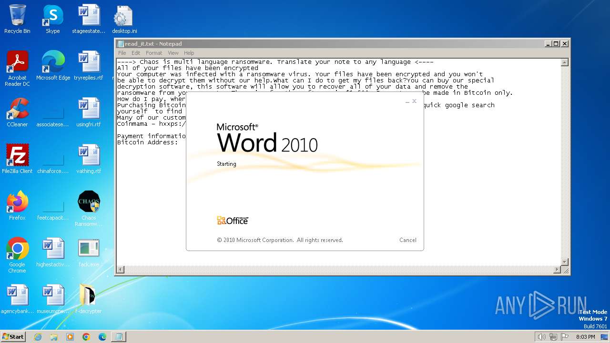This screenshot has height=343, width=610.
Task: Launch Firefox desktop shortcut
Action: (17, 206)
